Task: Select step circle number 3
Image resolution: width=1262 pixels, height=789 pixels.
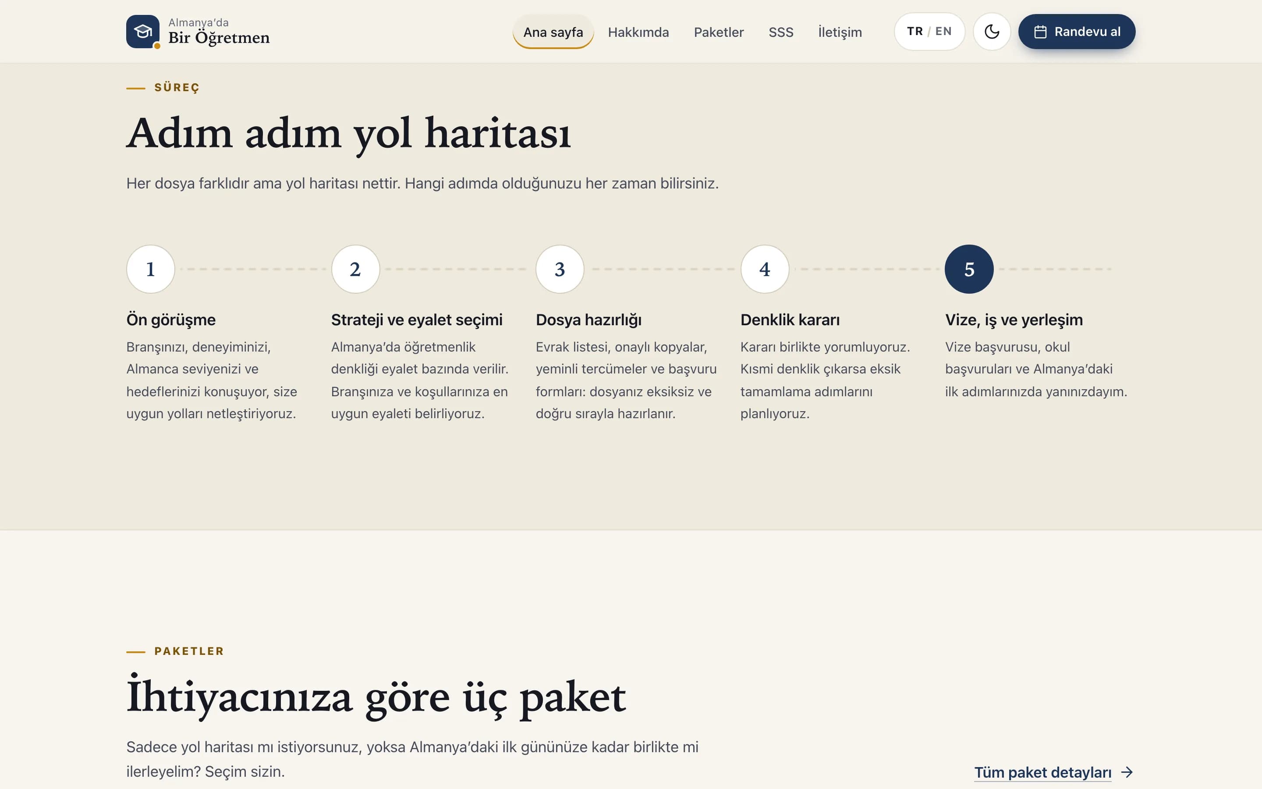Action: point(560,269)
